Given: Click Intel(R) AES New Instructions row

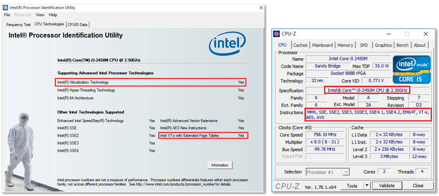Looking at the screenshot, I should pyautogui.click(x=202, y=128).
